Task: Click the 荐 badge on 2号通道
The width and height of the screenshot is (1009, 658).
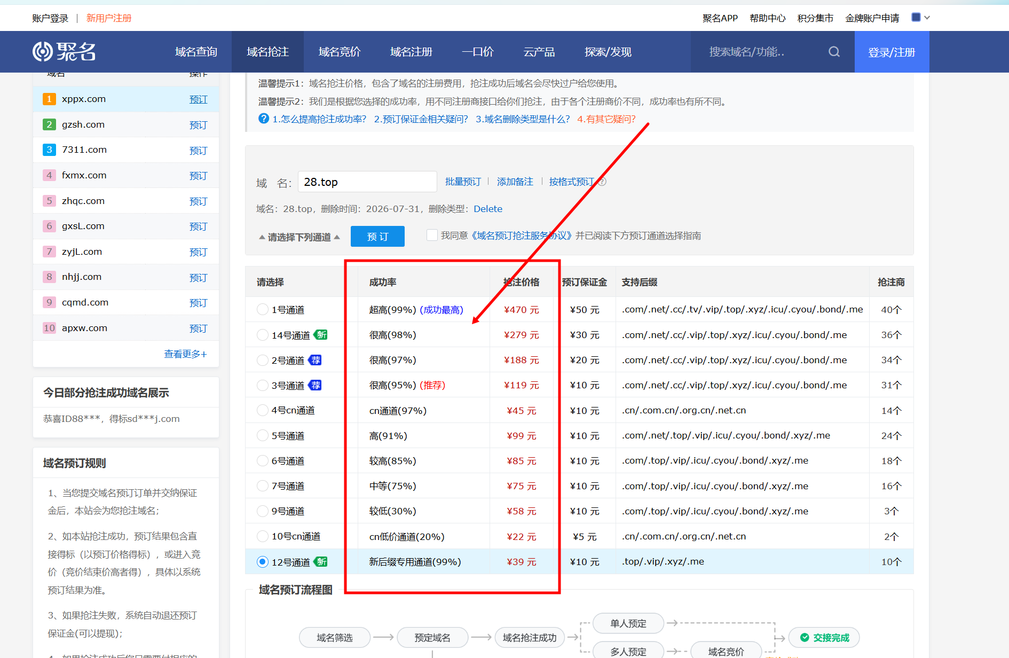Action: click(x=316, y=360)
